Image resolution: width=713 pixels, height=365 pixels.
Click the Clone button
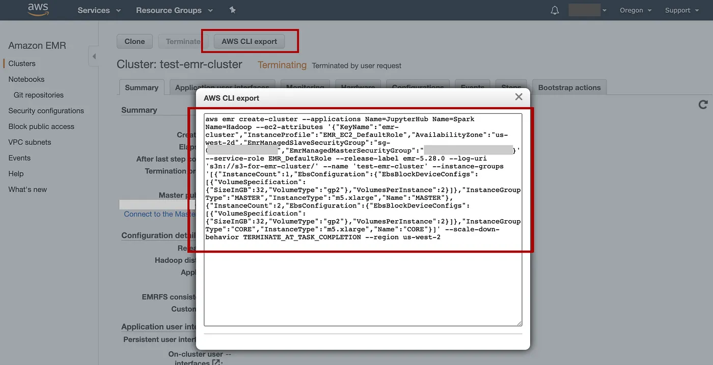pos(134,42)
